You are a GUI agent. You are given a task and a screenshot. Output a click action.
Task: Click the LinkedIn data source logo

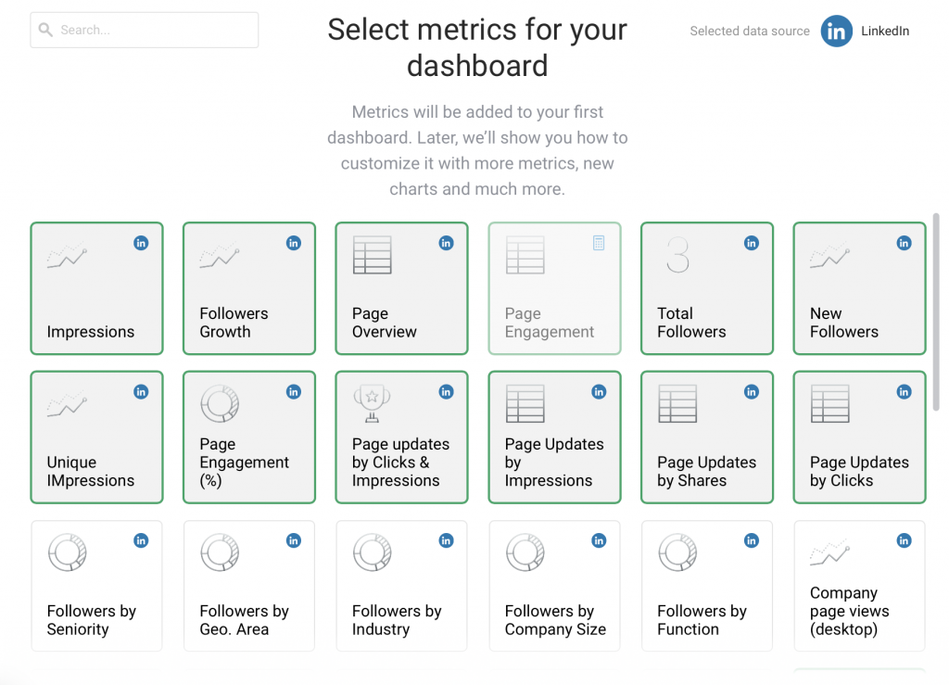click(x=836, y=31)
